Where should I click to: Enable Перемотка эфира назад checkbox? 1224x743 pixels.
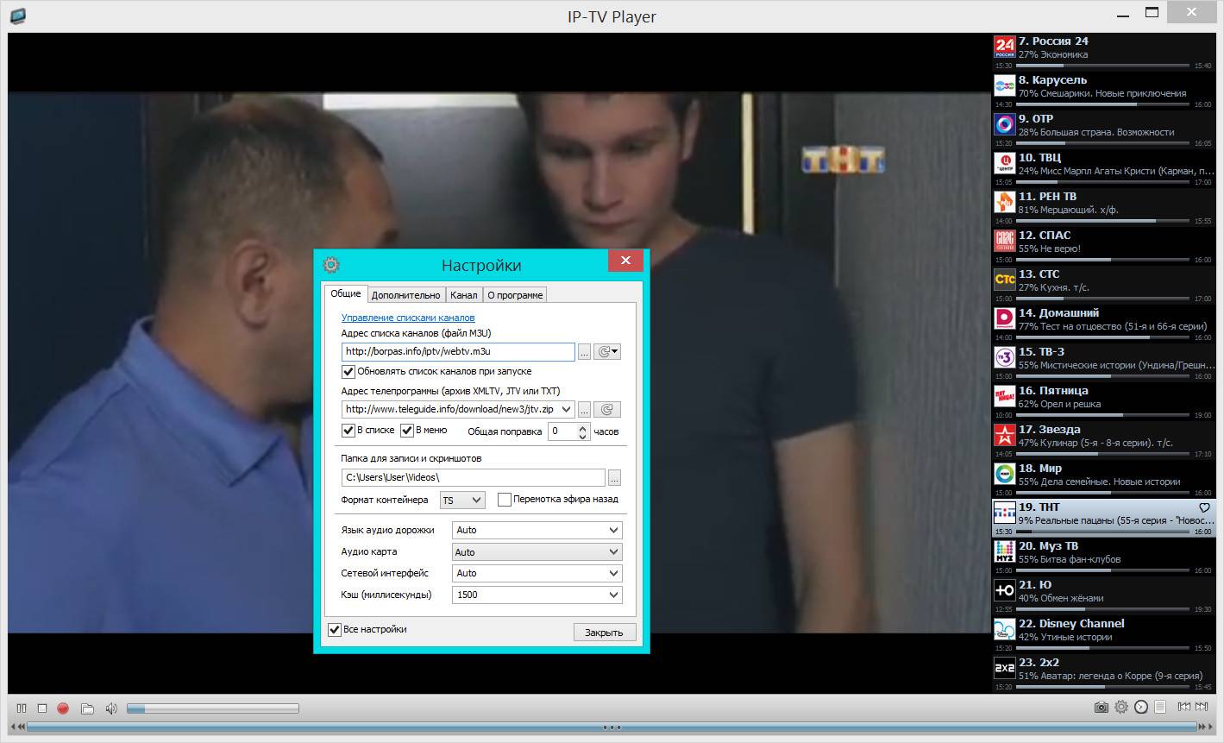pos(505,500)
